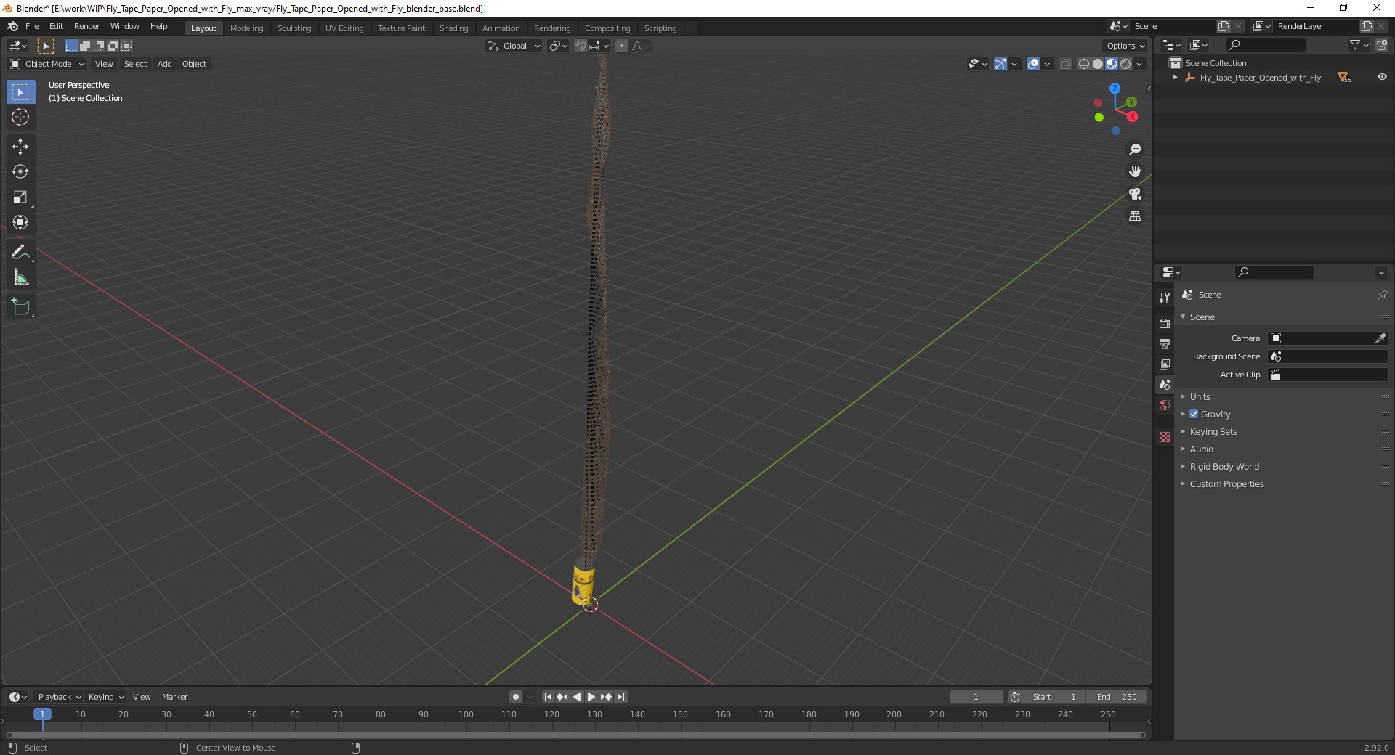Toggle show gizmo button
The width and height of the screenshot is (1395, 755).
click(1000, 64)
